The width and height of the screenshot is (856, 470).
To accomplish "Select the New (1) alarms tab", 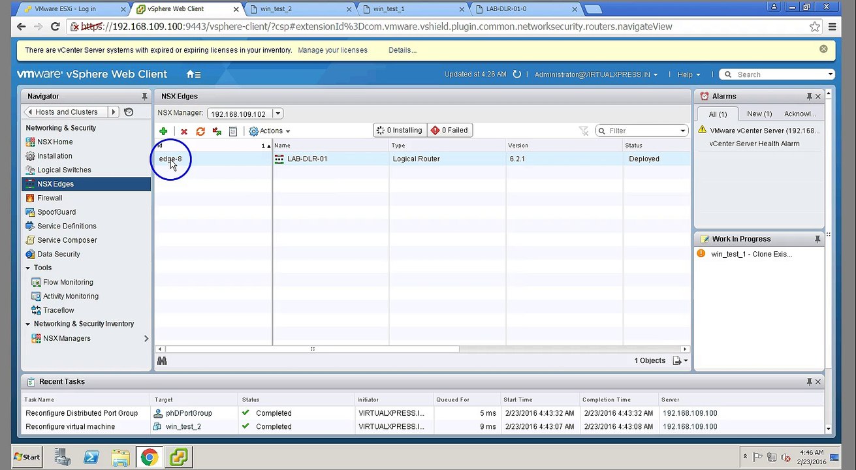I will click(759, 114).
